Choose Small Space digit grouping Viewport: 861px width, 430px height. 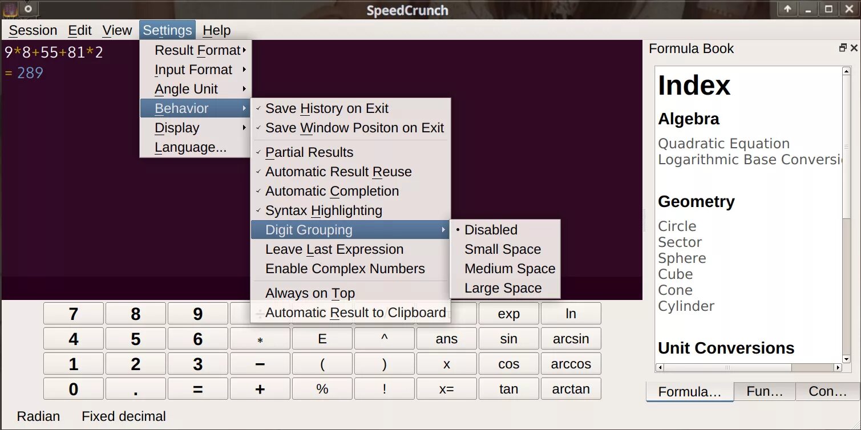tap(505, 249)
